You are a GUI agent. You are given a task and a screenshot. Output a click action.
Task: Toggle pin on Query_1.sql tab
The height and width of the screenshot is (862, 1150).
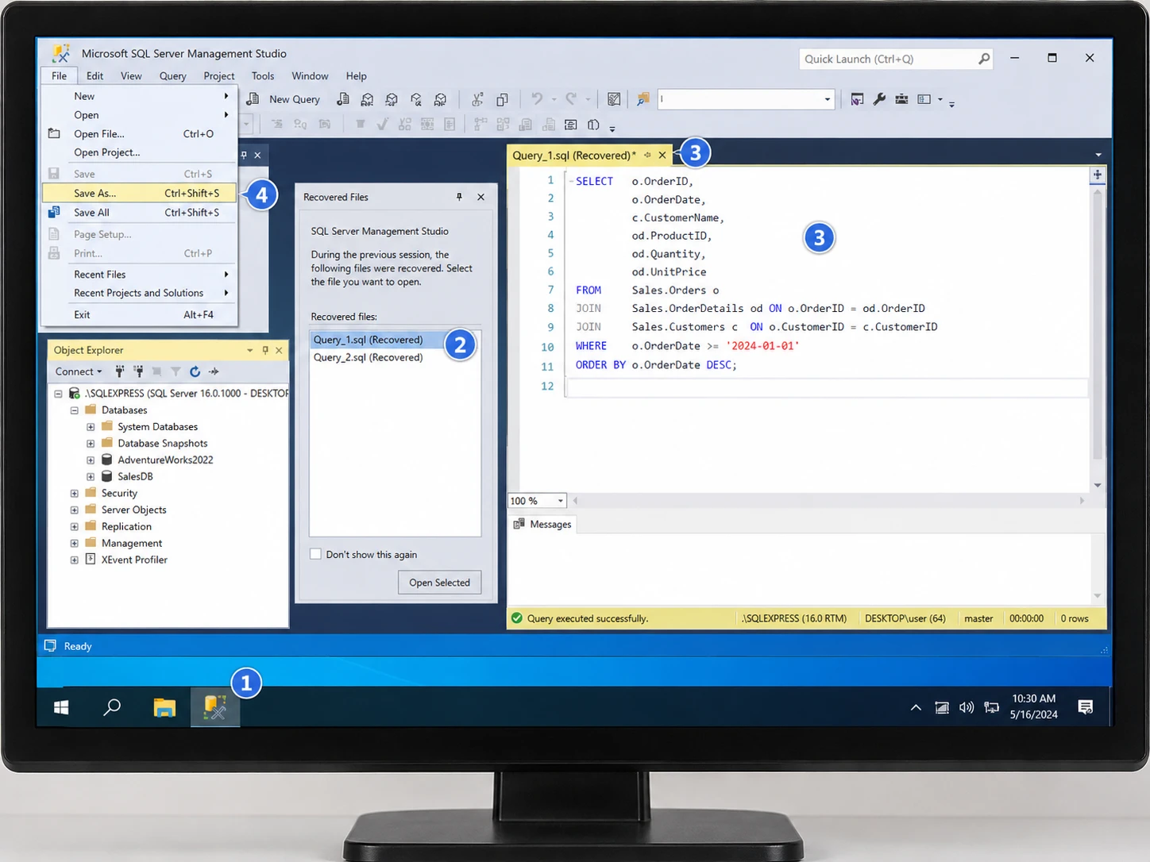pos(647,156)
